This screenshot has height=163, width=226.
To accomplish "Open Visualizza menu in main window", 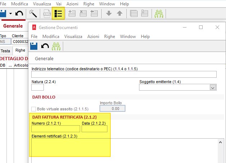I will coord(42,4).
